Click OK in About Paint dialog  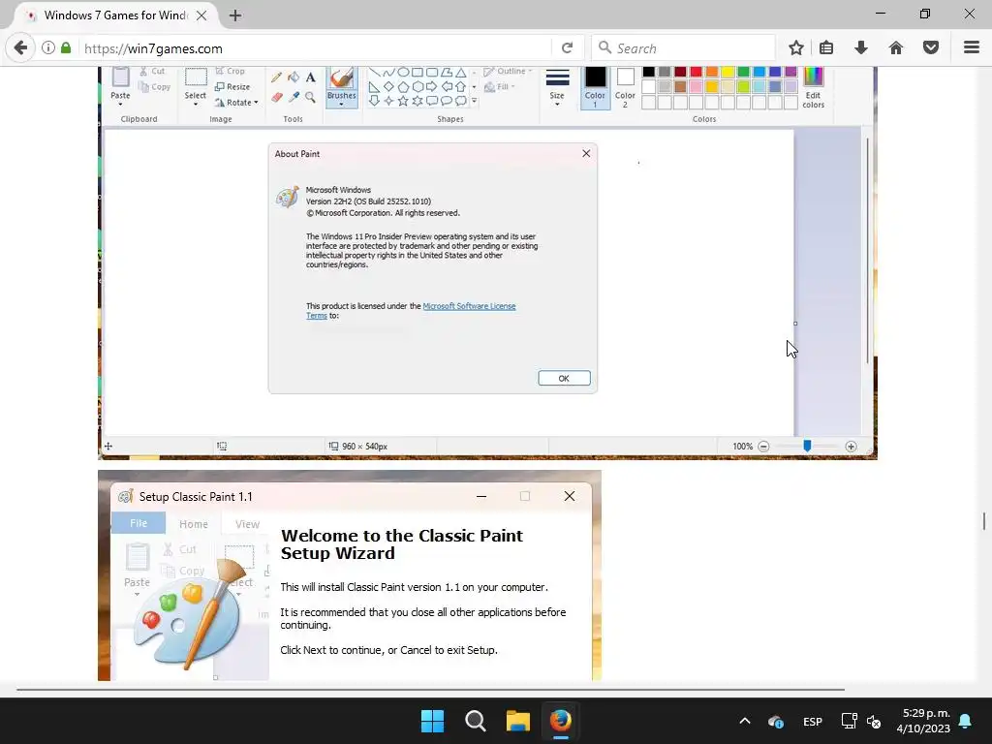tap(565, 379)
